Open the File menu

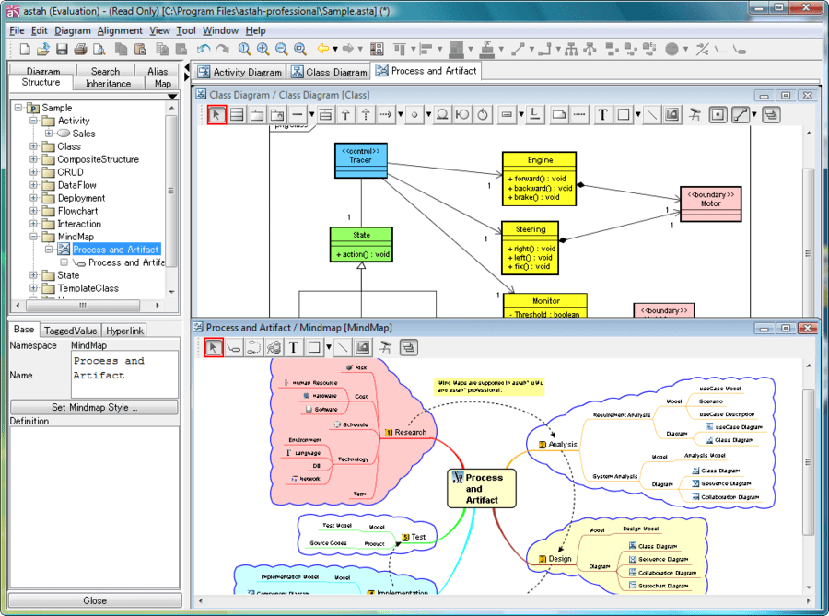click(17, 30)
